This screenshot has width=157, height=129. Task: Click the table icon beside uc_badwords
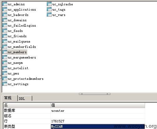5,15
